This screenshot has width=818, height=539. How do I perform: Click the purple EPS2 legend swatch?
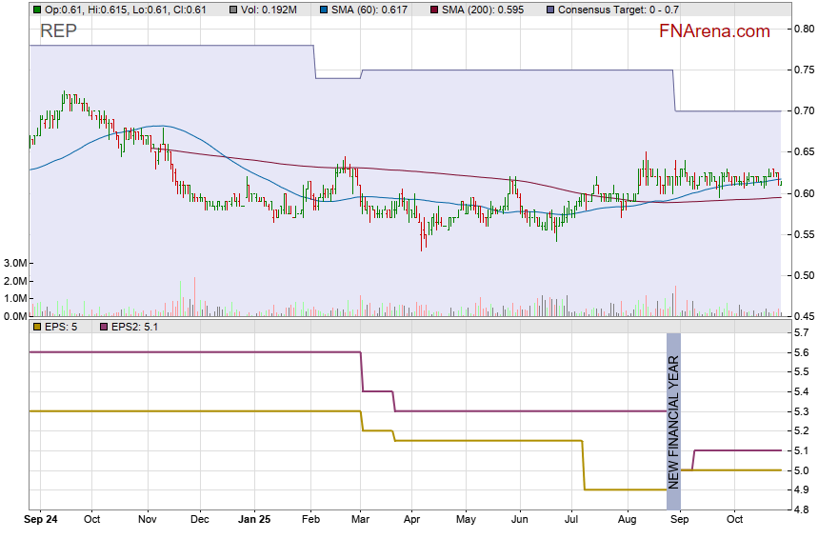click(x=102, y=327)
